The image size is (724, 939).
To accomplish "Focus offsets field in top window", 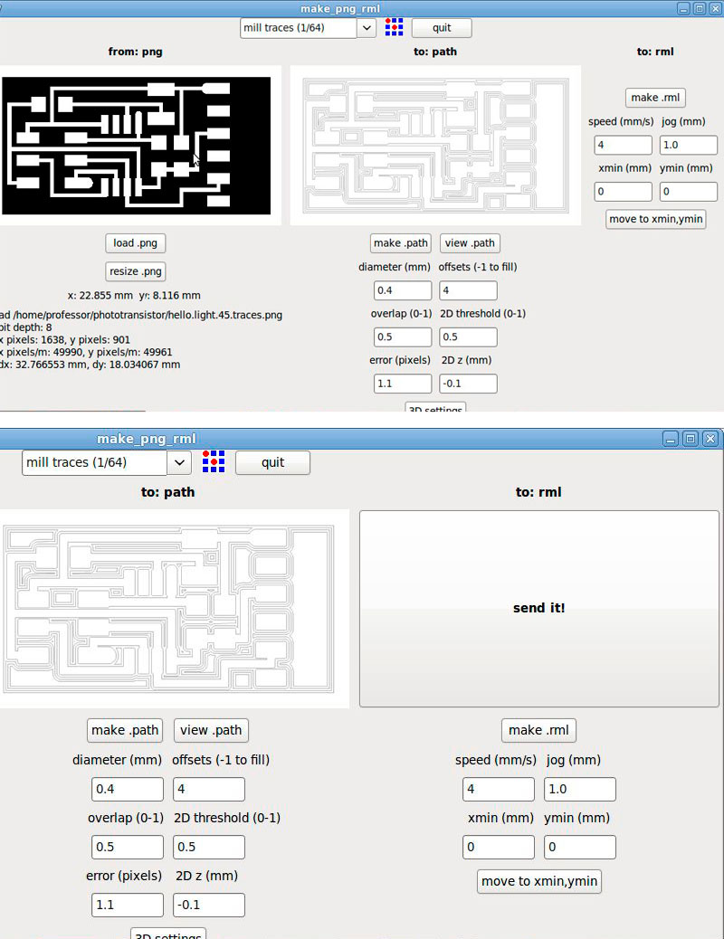I will point(468,290).
